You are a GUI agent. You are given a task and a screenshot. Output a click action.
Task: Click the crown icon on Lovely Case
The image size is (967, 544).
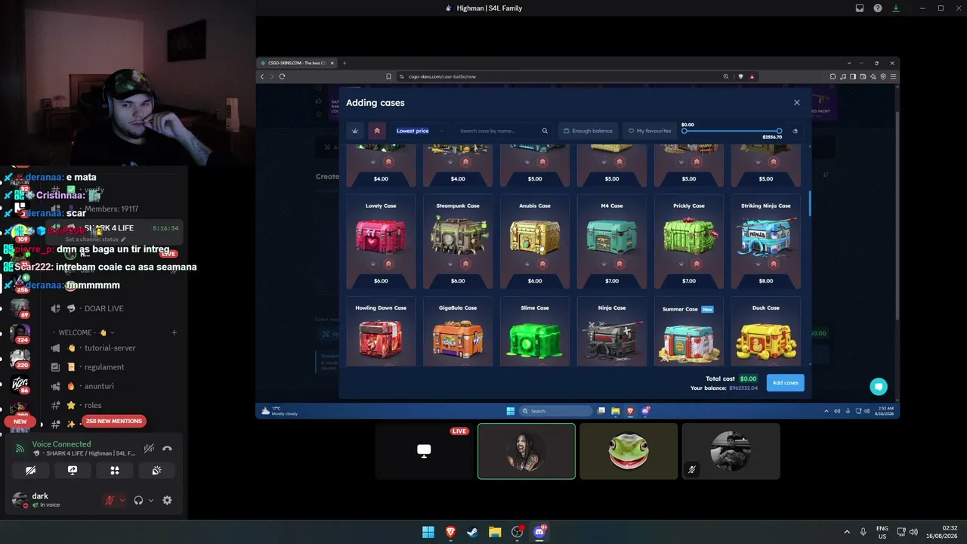click(x=373, y=264)
